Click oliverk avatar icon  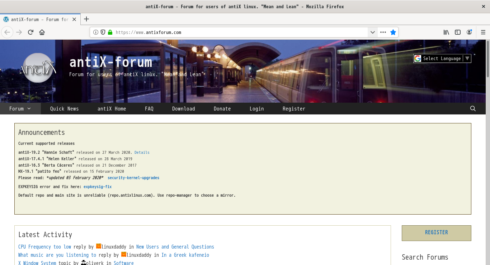pos(84,263)
